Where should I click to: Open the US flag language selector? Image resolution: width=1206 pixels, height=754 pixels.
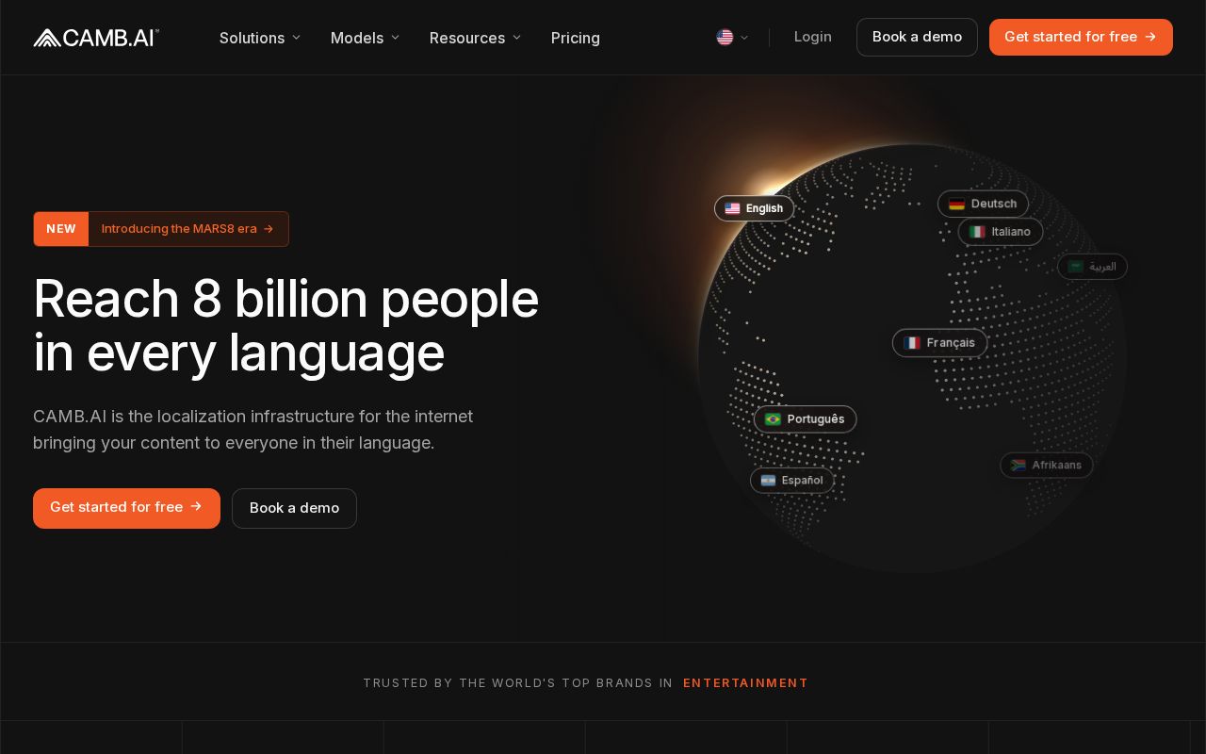[x=733, y=38]
